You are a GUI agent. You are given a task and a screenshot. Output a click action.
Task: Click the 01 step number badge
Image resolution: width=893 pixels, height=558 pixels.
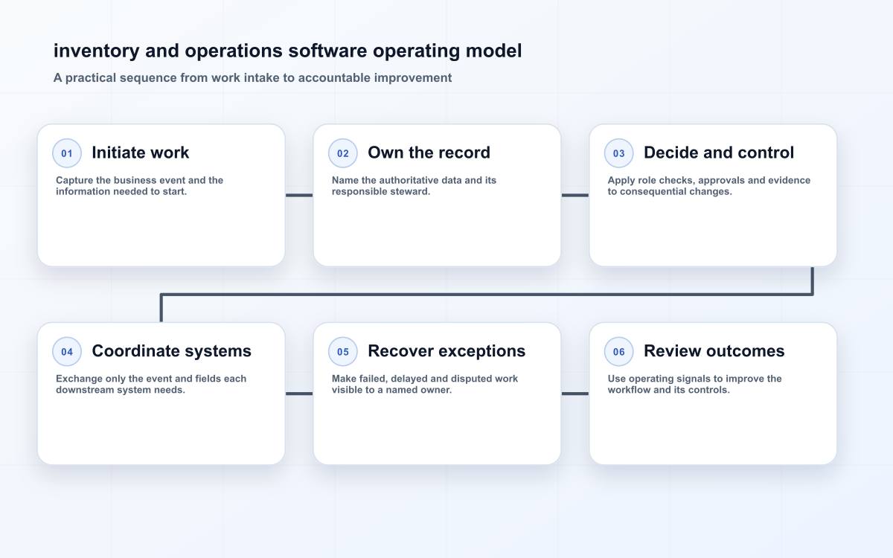[x=67, y=153]
